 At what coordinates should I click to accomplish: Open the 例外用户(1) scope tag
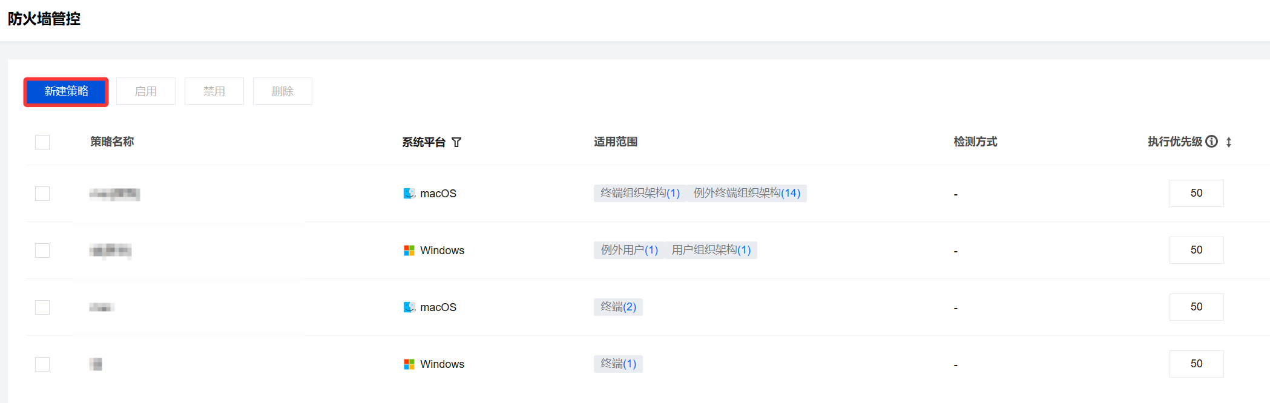tap(629, 250)
